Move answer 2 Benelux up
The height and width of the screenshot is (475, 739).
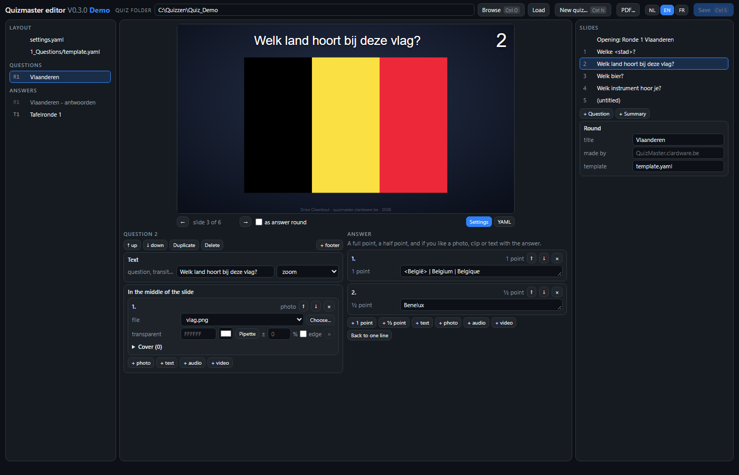click(532, 292)
